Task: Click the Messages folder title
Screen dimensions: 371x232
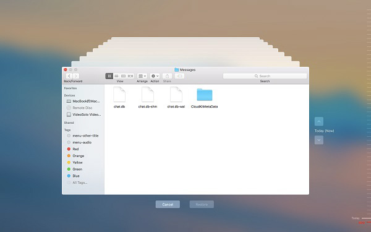Action: (185, 70)
